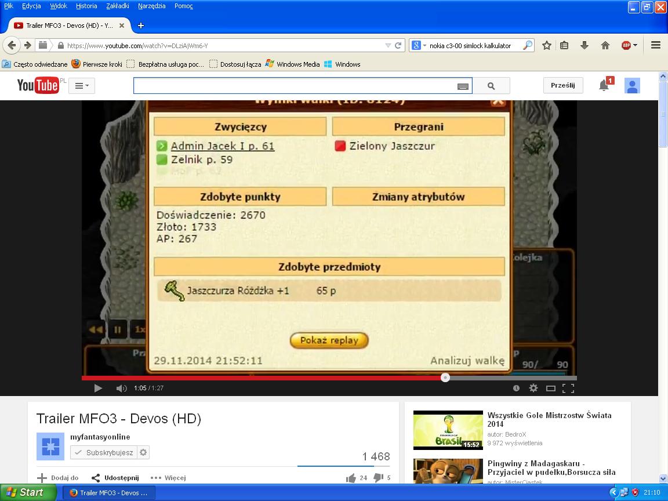Image resolution: width=668 pixels, height=501 pixels.
Task: Bookmark this page with star icon
Action: click(x=546, y=45)
